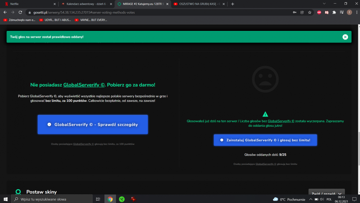Open the Windows notification center
This screenshot has height=203, width=360.
pos(354,199)
